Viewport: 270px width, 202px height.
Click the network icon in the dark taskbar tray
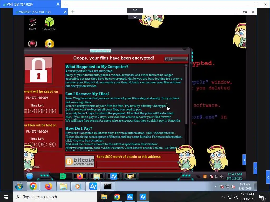217,176
